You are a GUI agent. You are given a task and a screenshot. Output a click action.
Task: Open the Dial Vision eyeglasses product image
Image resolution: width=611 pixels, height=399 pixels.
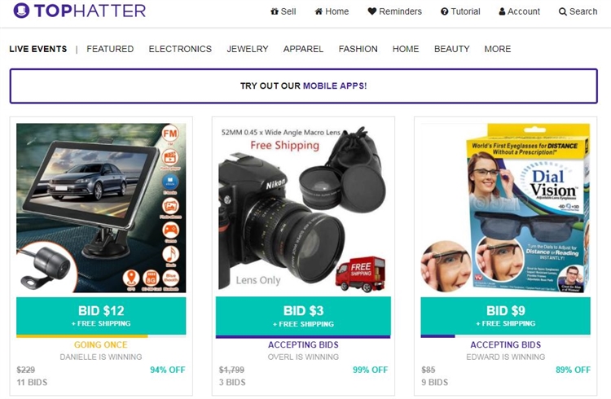point(505,208)
